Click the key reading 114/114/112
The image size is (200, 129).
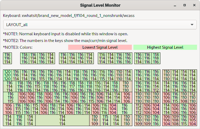point(156,86)
